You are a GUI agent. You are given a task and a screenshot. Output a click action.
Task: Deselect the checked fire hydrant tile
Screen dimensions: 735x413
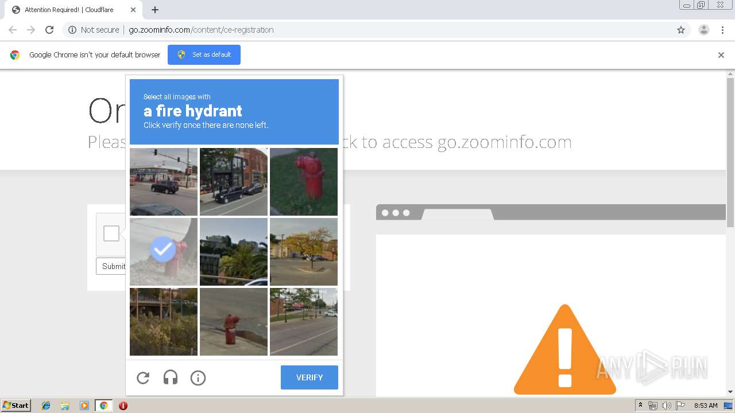(x=164, y=252)
